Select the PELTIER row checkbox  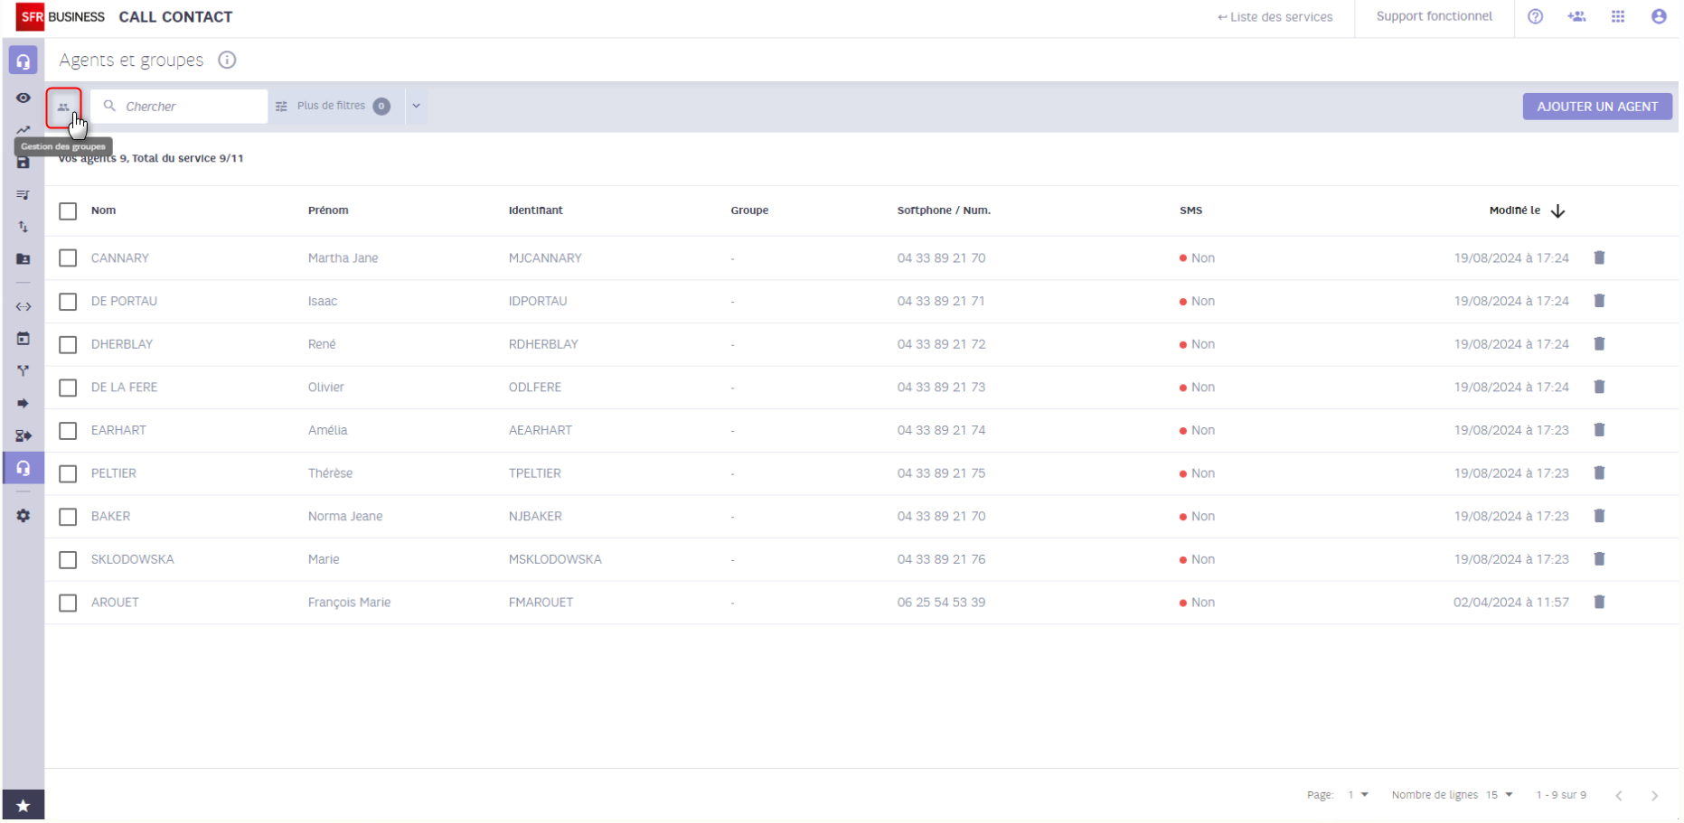pyautogui.click(x=68, y=474)
